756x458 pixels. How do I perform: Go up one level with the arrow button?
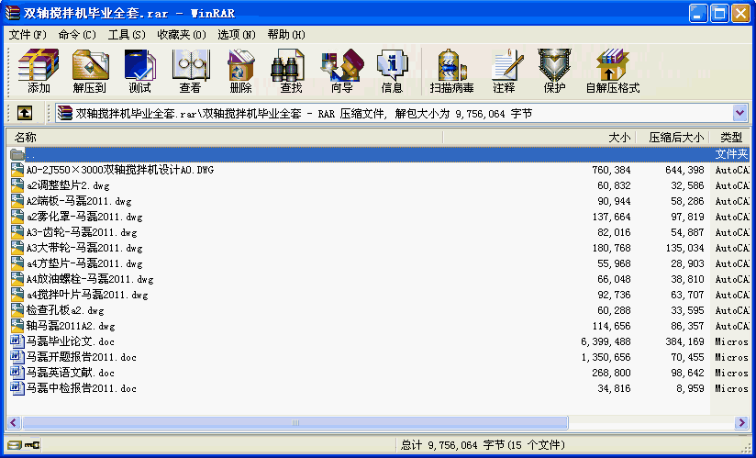pyautogui.click(x=25, y=113)
